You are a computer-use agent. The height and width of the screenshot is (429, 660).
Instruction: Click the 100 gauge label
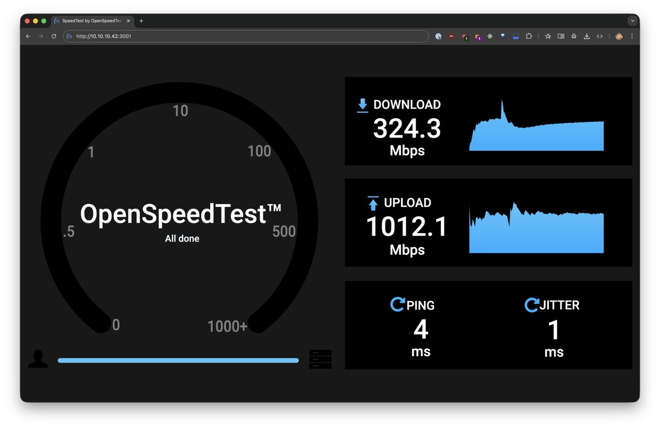(x=259, y=151)
